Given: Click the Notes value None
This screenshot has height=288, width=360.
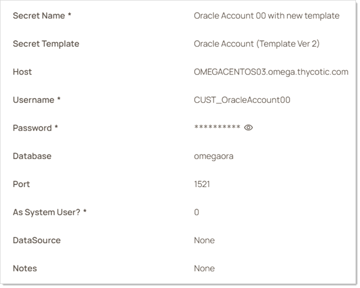Looking at the screenshot, I should coord(204,268).
